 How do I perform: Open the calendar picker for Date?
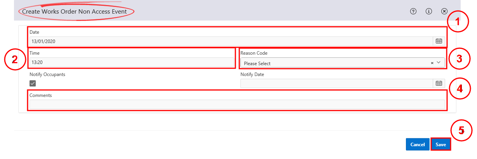[x=439, y=41]
